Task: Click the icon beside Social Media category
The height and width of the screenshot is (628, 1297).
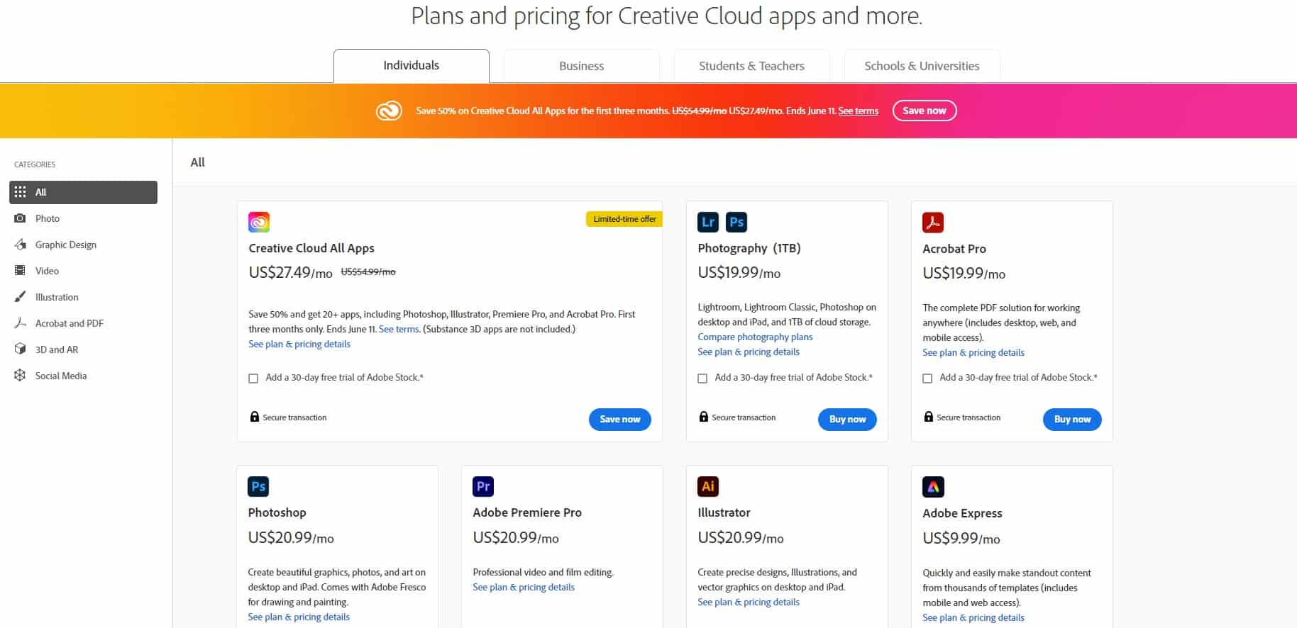Action: [20, 376]
